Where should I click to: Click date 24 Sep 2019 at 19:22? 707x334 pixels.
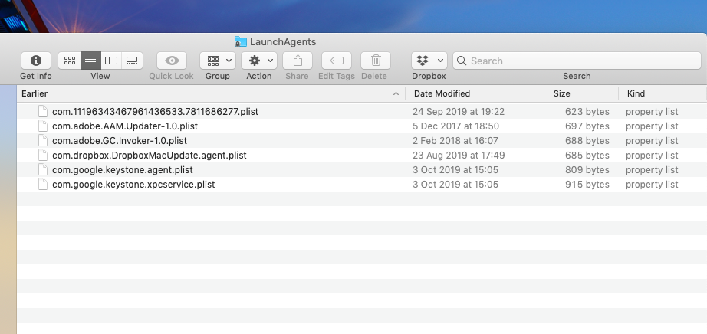tap(459, 111)
